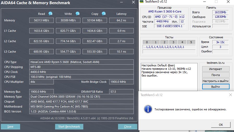Click the Почта button in TestMem5
Image resolution: width=234 pixels, height=132 pixels.
pos(216,75)
